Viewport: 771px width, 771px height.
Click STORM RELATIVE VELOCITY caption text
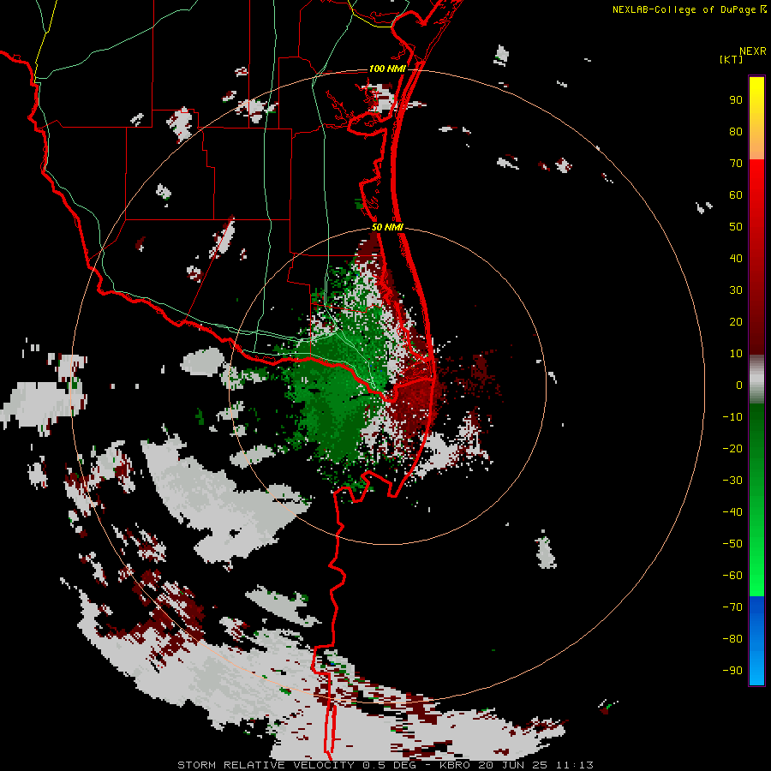point(266,765)
